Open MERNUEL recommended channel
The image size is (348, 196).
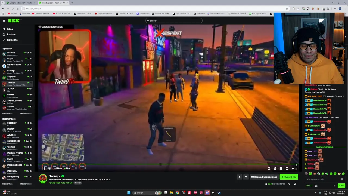(17, 172)
